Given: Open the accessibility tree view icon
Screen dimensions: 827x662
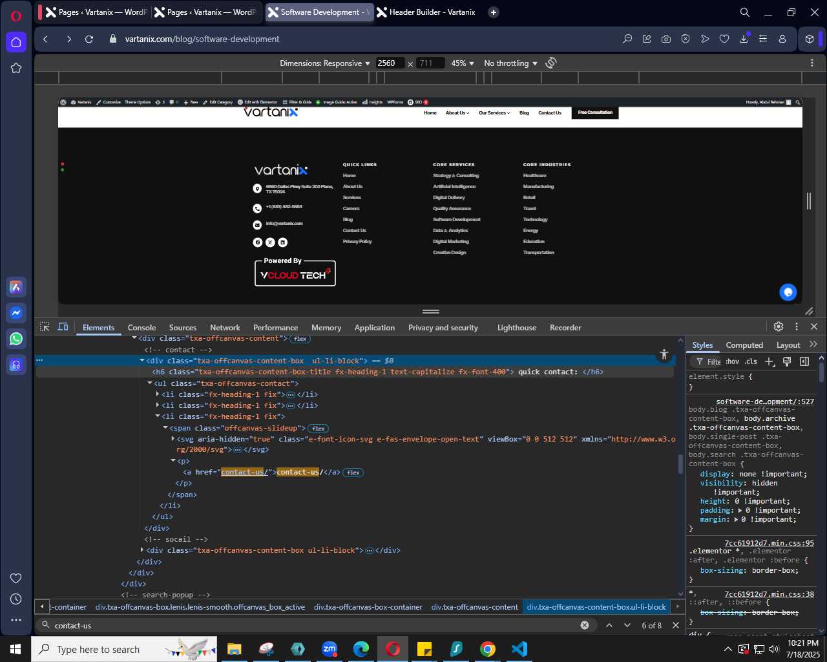Looking at the screenshot, I should tap(664, 354).
